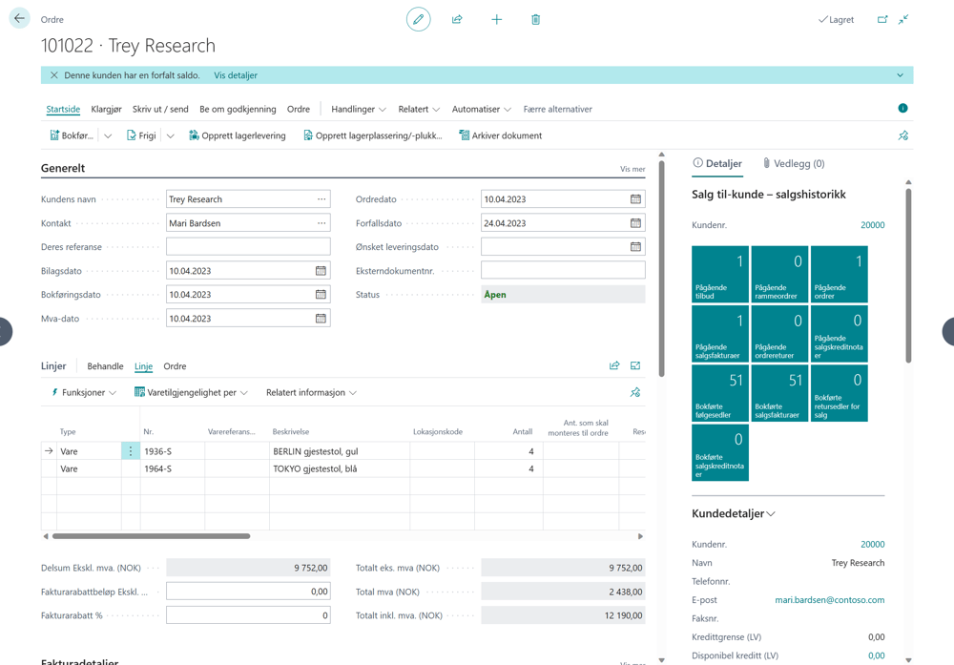Click the horizontal scrollbar of lines grid

pyautogui.click(x=151, y=536)
